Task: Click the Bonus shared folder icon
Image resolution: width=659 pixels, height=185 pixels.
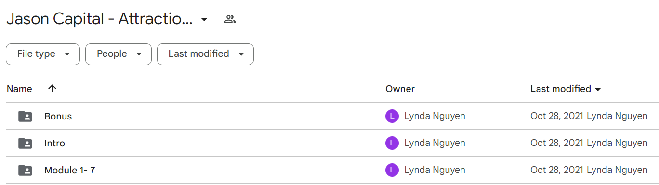Action: click(25, 116)
